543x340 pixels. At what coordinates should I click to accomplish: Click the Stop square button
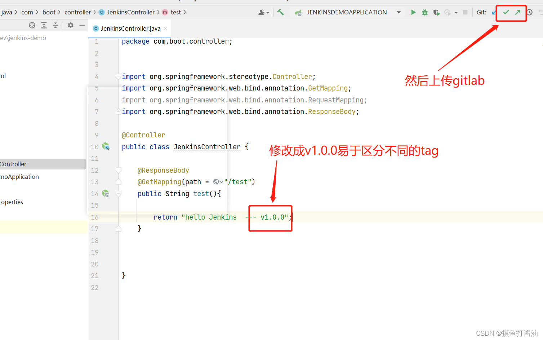click(465, 12)
